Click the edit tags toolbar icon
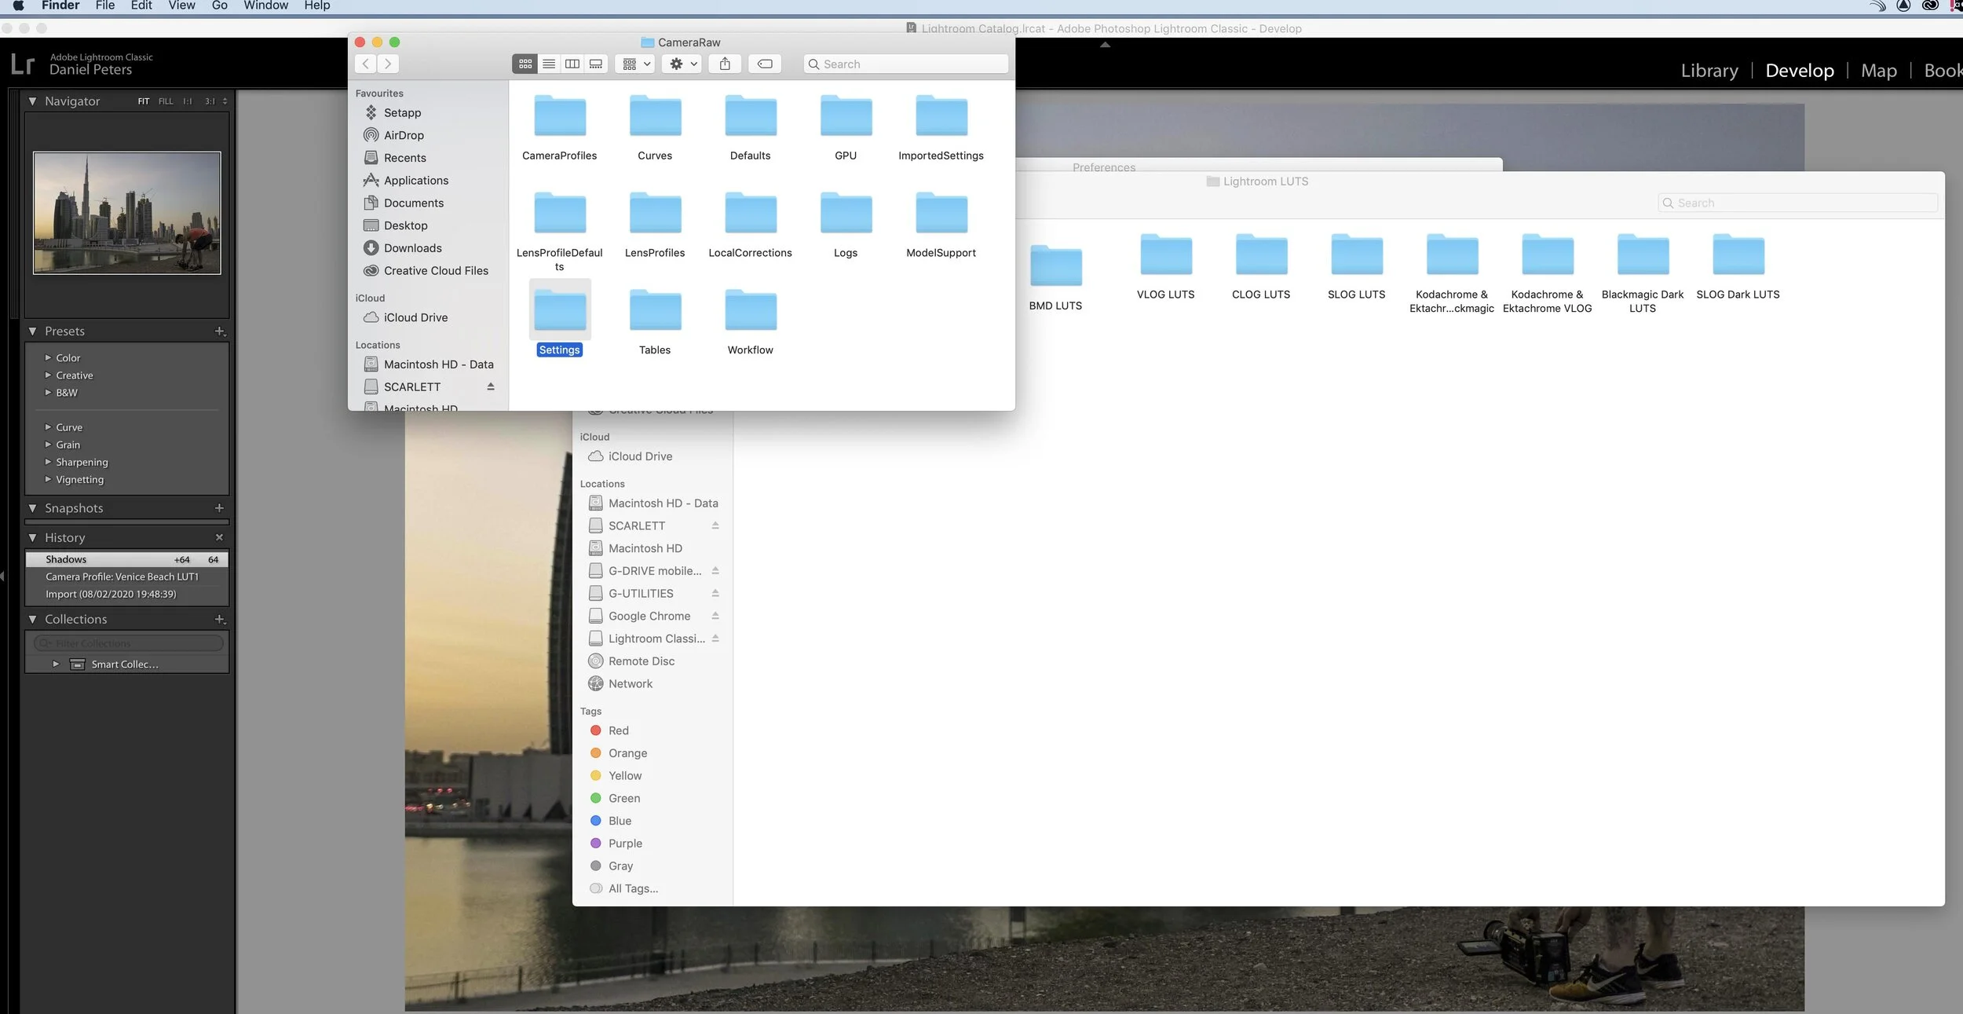1963x1014 pixels. (x=765, y=64)
